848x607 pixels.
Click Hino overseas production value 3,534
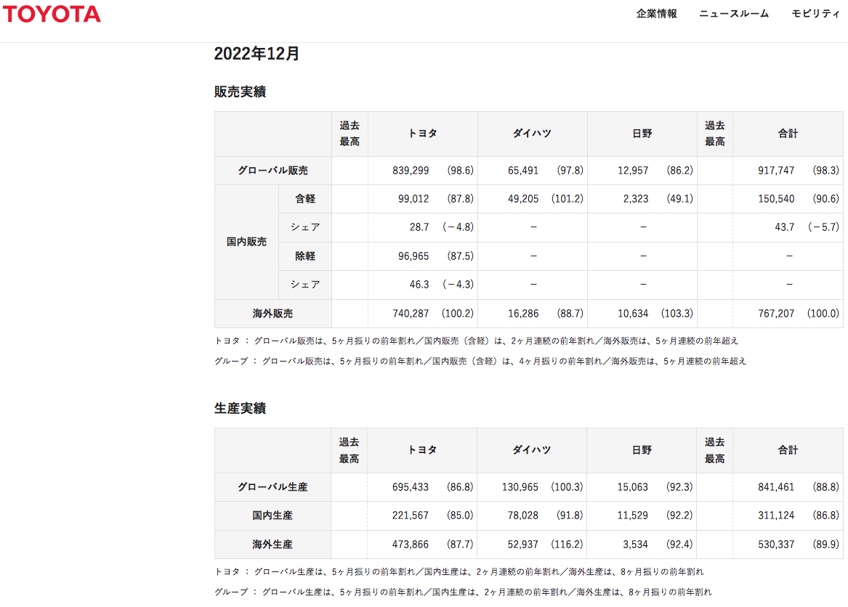coord(636,545)
